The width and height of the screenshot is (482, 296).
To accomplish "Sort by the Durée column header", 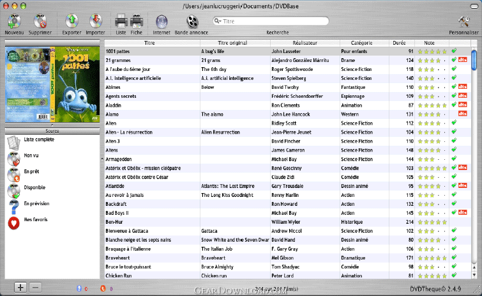I will pyautogui.click(x=402, y=43).
